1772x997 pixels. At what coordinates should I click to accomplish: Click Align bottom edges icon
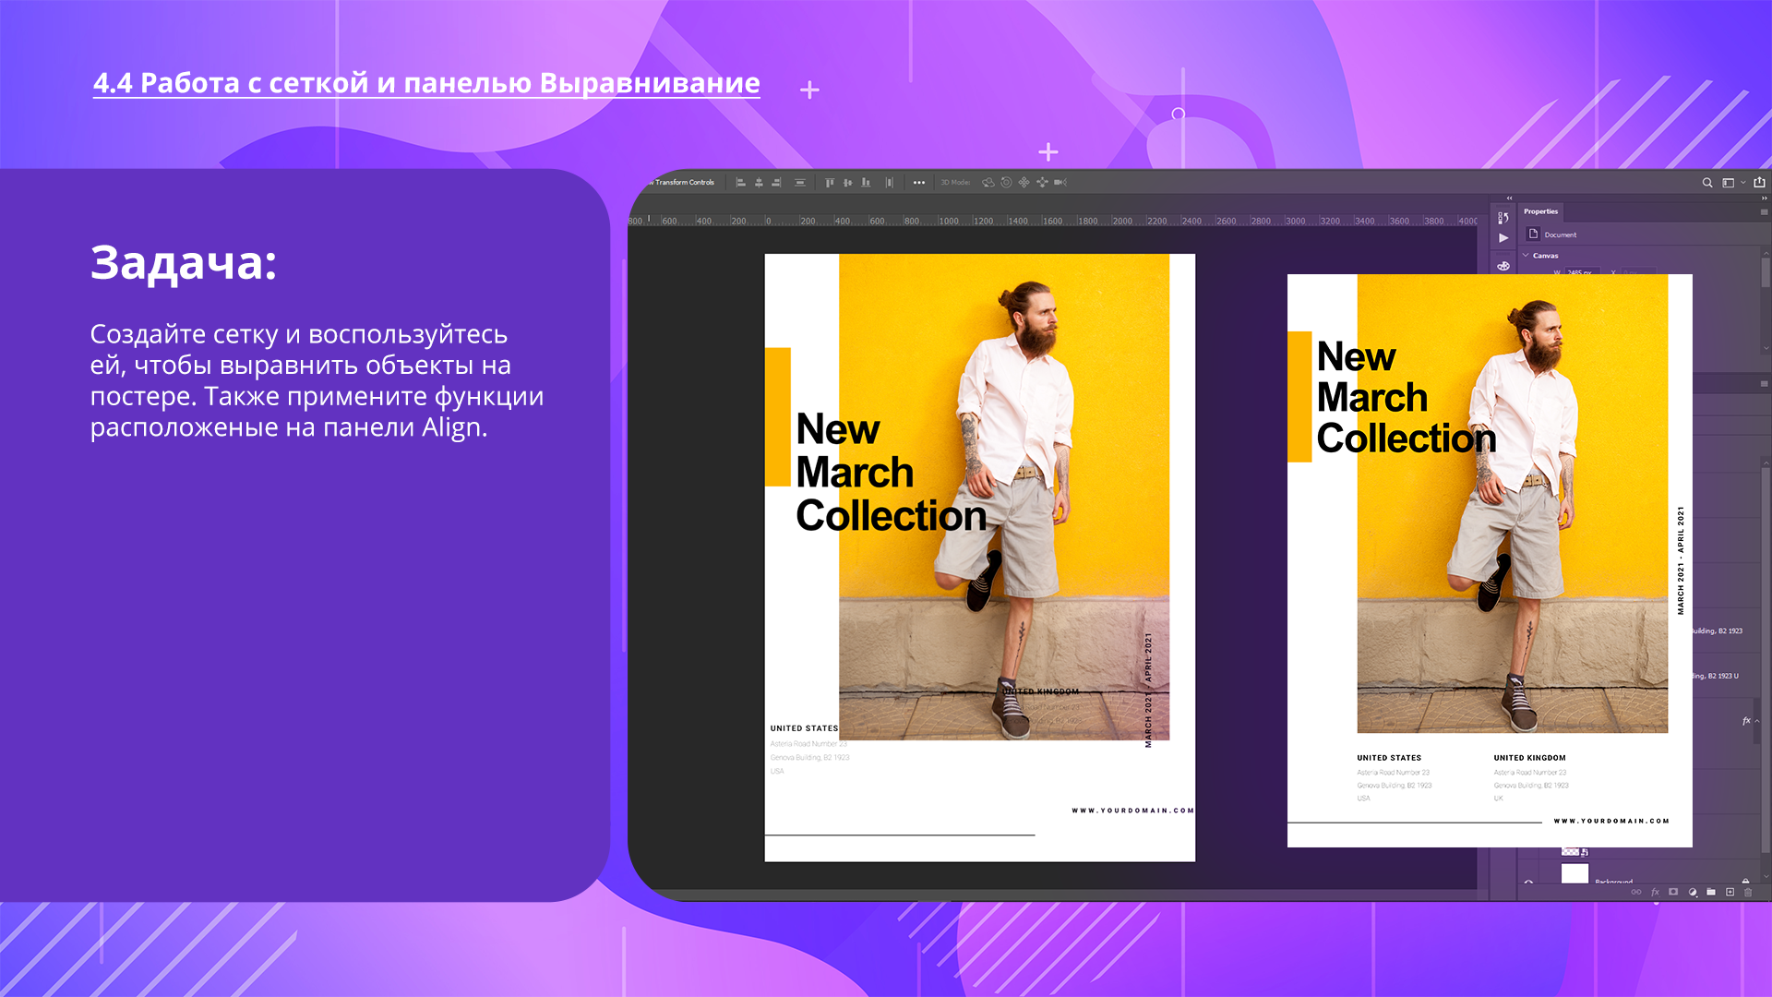click(x=866, y=183)
